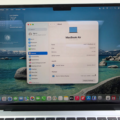Go forward with the right chevron
The height and width of the screenshot is (120, 120).
pos(54,24)
